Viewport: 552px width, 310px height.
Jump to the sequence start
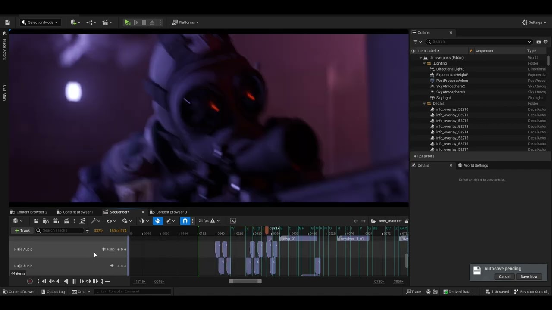coord(44,282)
